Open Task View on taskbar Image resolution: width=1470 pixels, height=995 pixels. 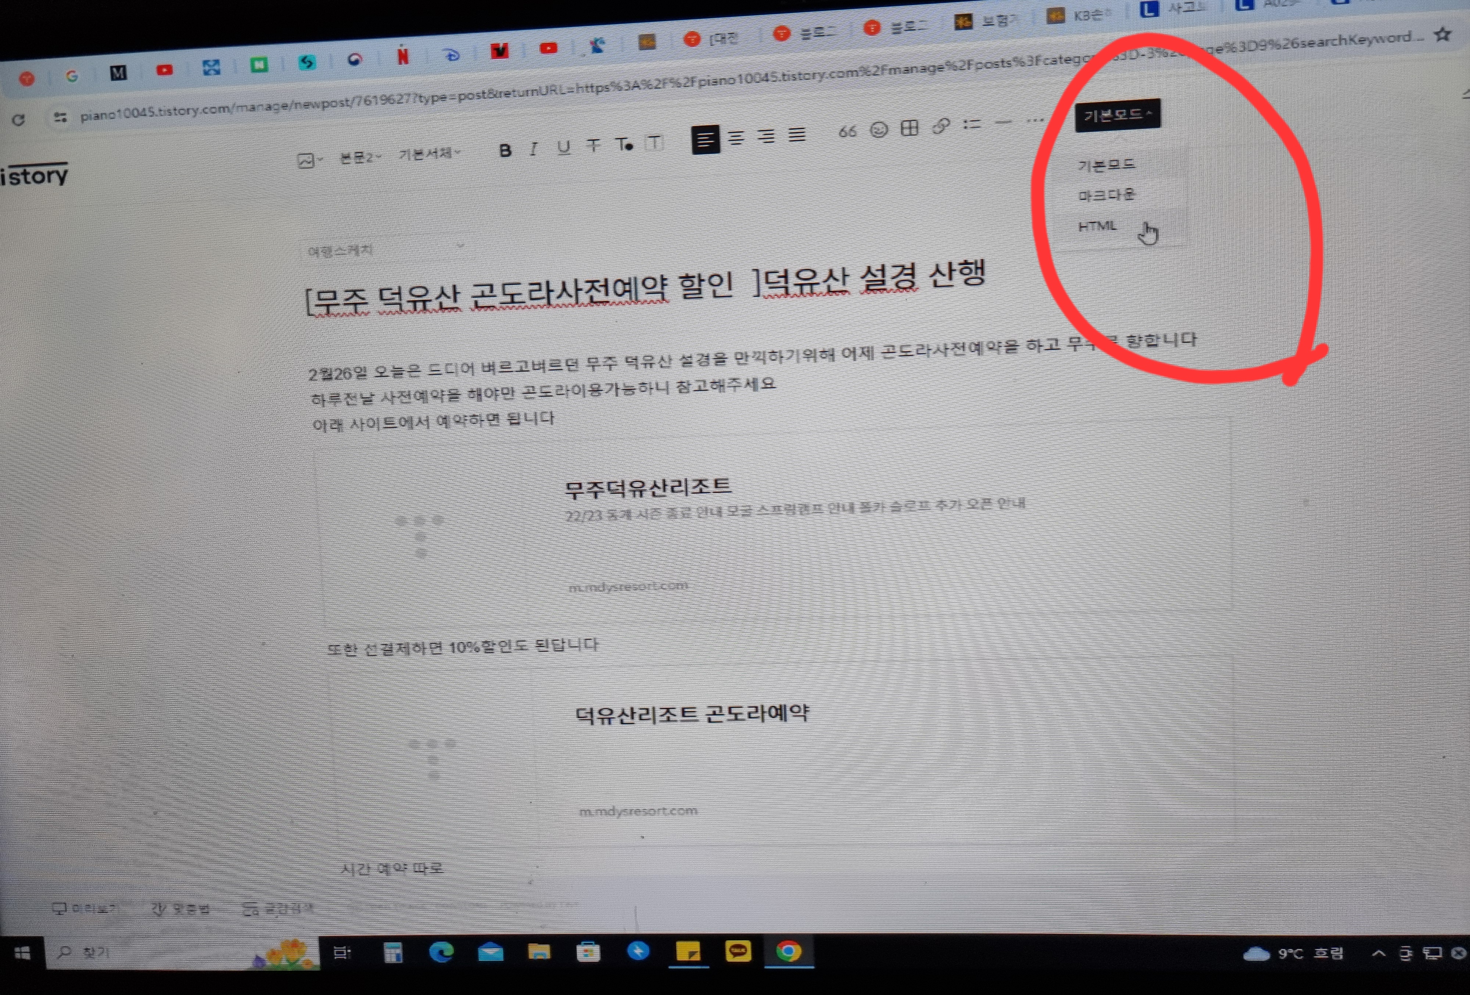(342, 953)
